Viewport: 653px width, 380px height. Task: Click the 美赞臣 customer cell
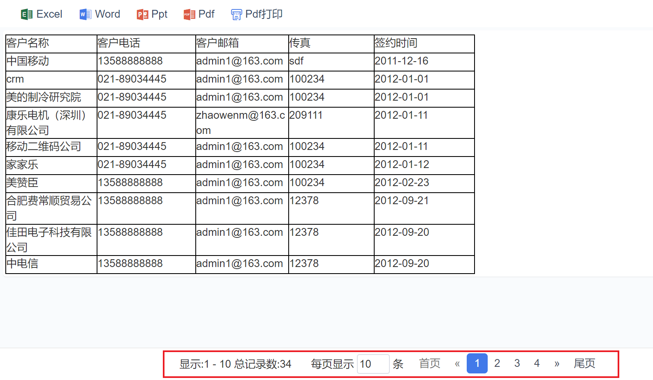51,184
